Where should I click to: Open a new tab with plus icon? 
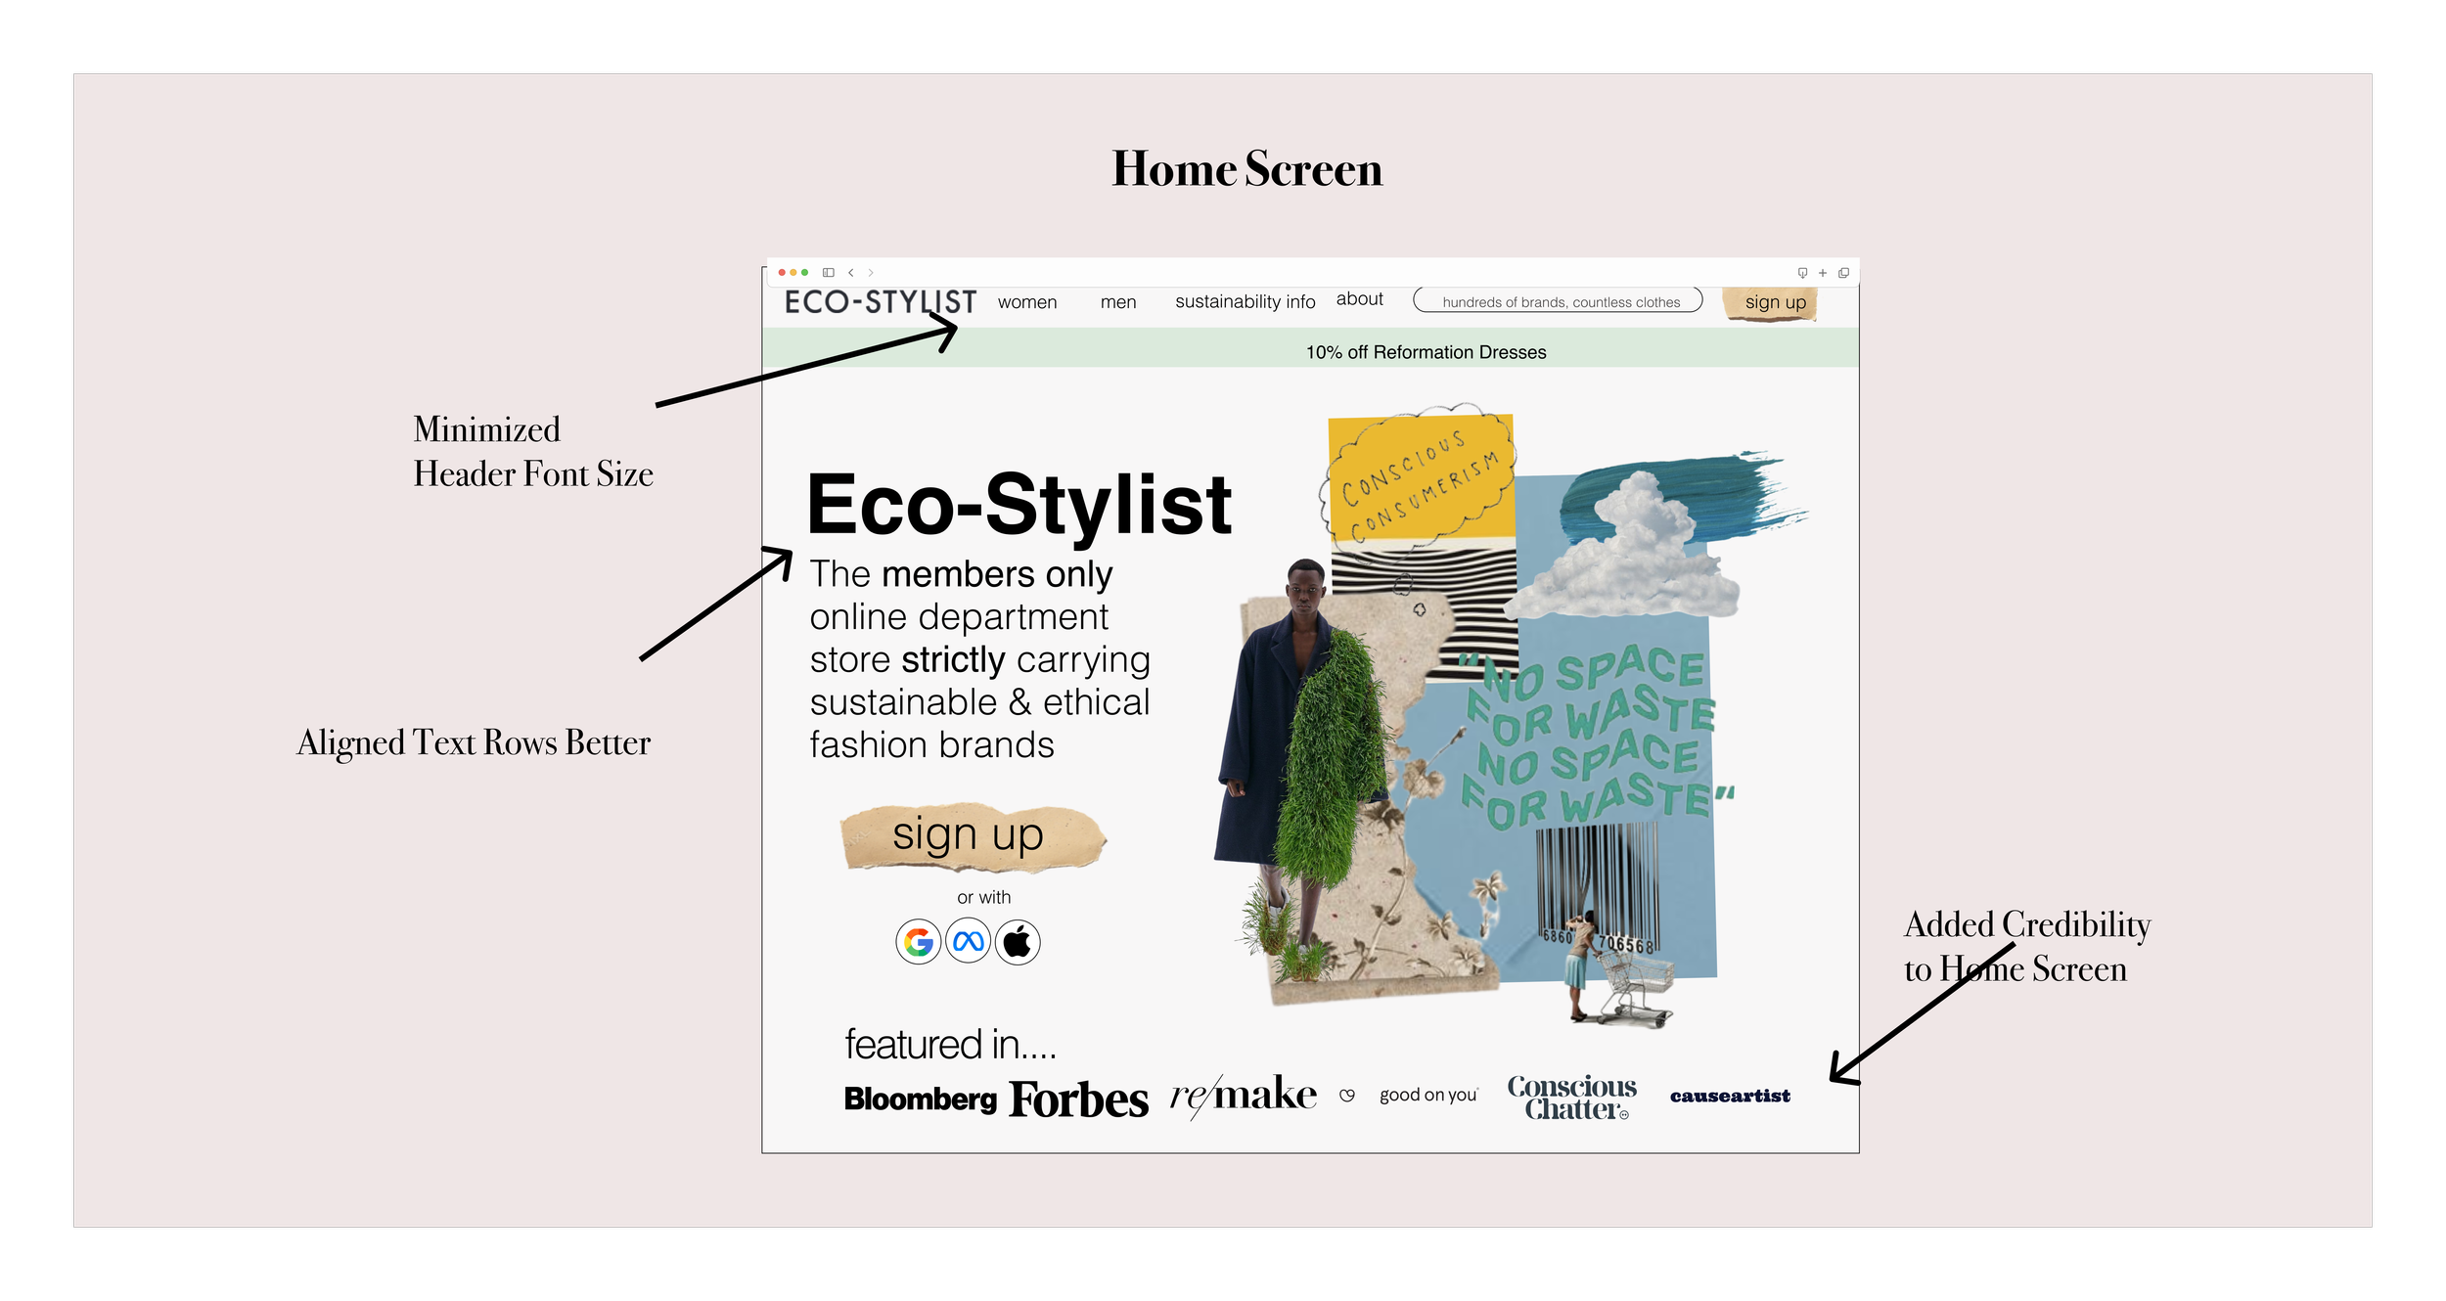(x=1823, y=273)
